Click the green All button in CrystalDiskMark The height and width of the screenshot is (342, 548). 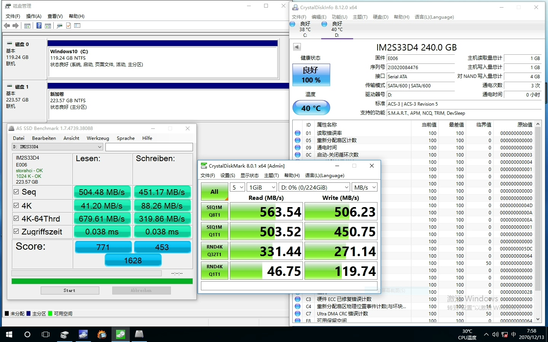214,192
